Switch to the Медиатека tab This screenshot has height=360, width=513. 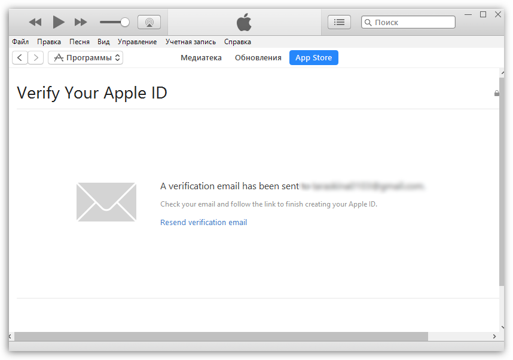(201, 58)
